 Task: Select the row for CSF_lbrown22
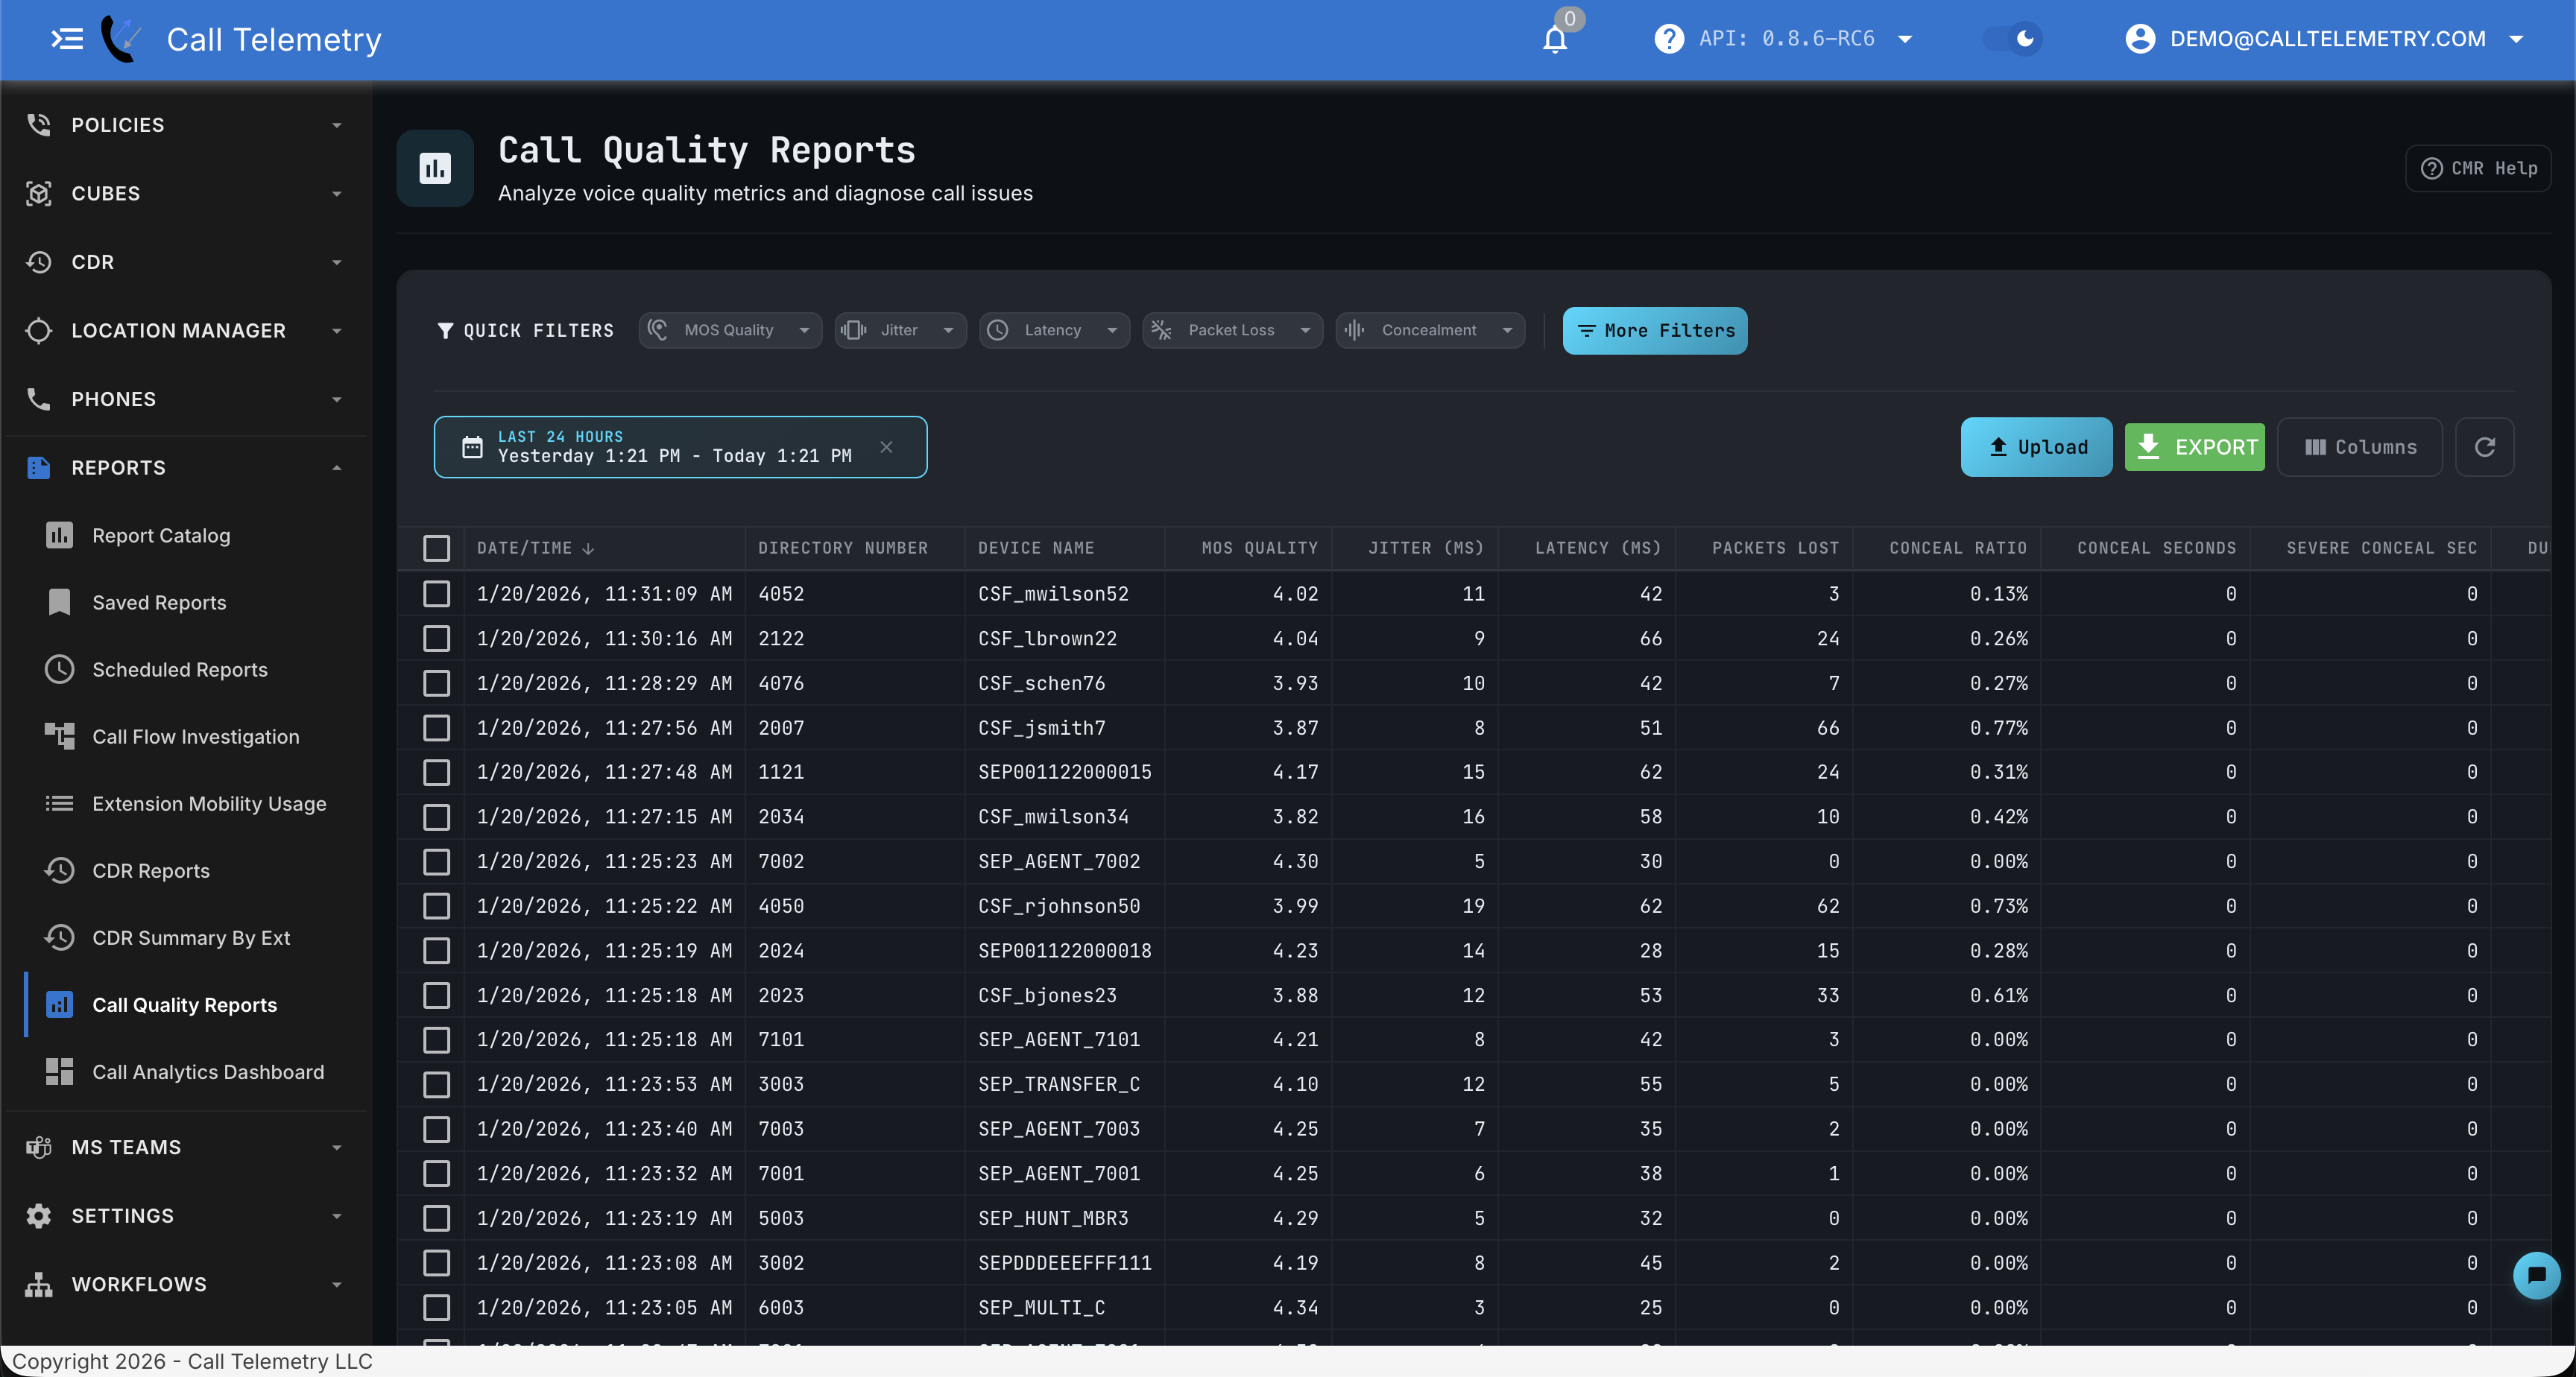(x=436, y=638)
